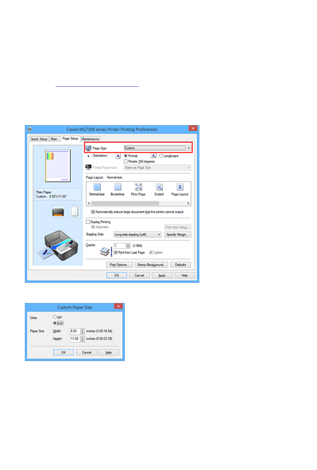Enable Duplex Printing checkbox
The width and height of the screenshot is (317, 470).
point(88,222)
